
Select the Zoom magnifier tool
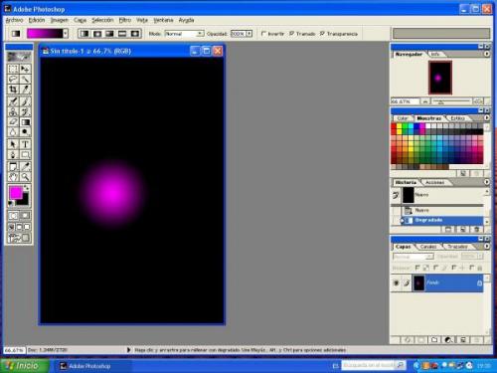coord(25,177)
